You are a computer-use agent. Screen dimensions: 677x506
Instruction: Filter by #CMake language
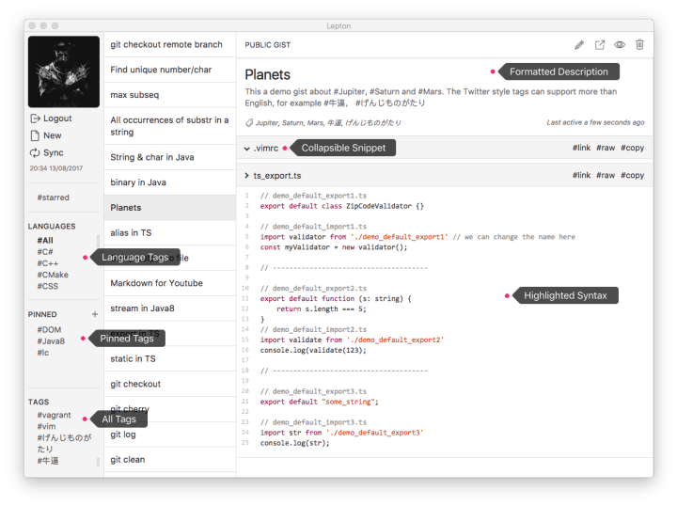pos(53,275)
